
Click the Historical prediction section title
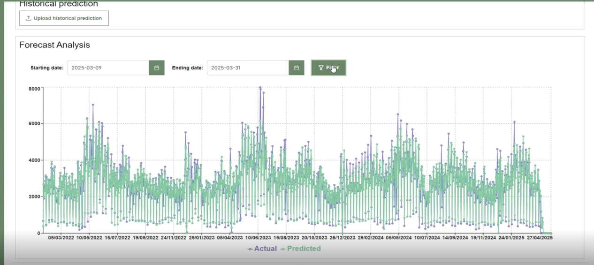pos(59,4)
